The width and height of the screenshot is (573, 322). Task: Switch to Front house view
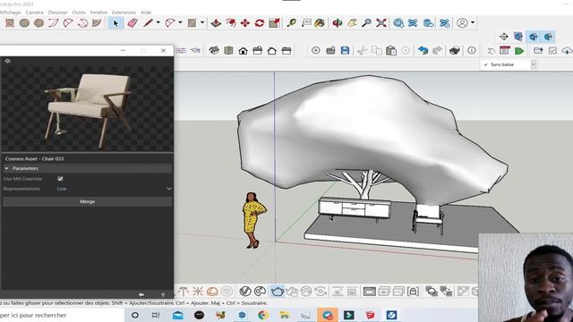click(x=243, y=51)
